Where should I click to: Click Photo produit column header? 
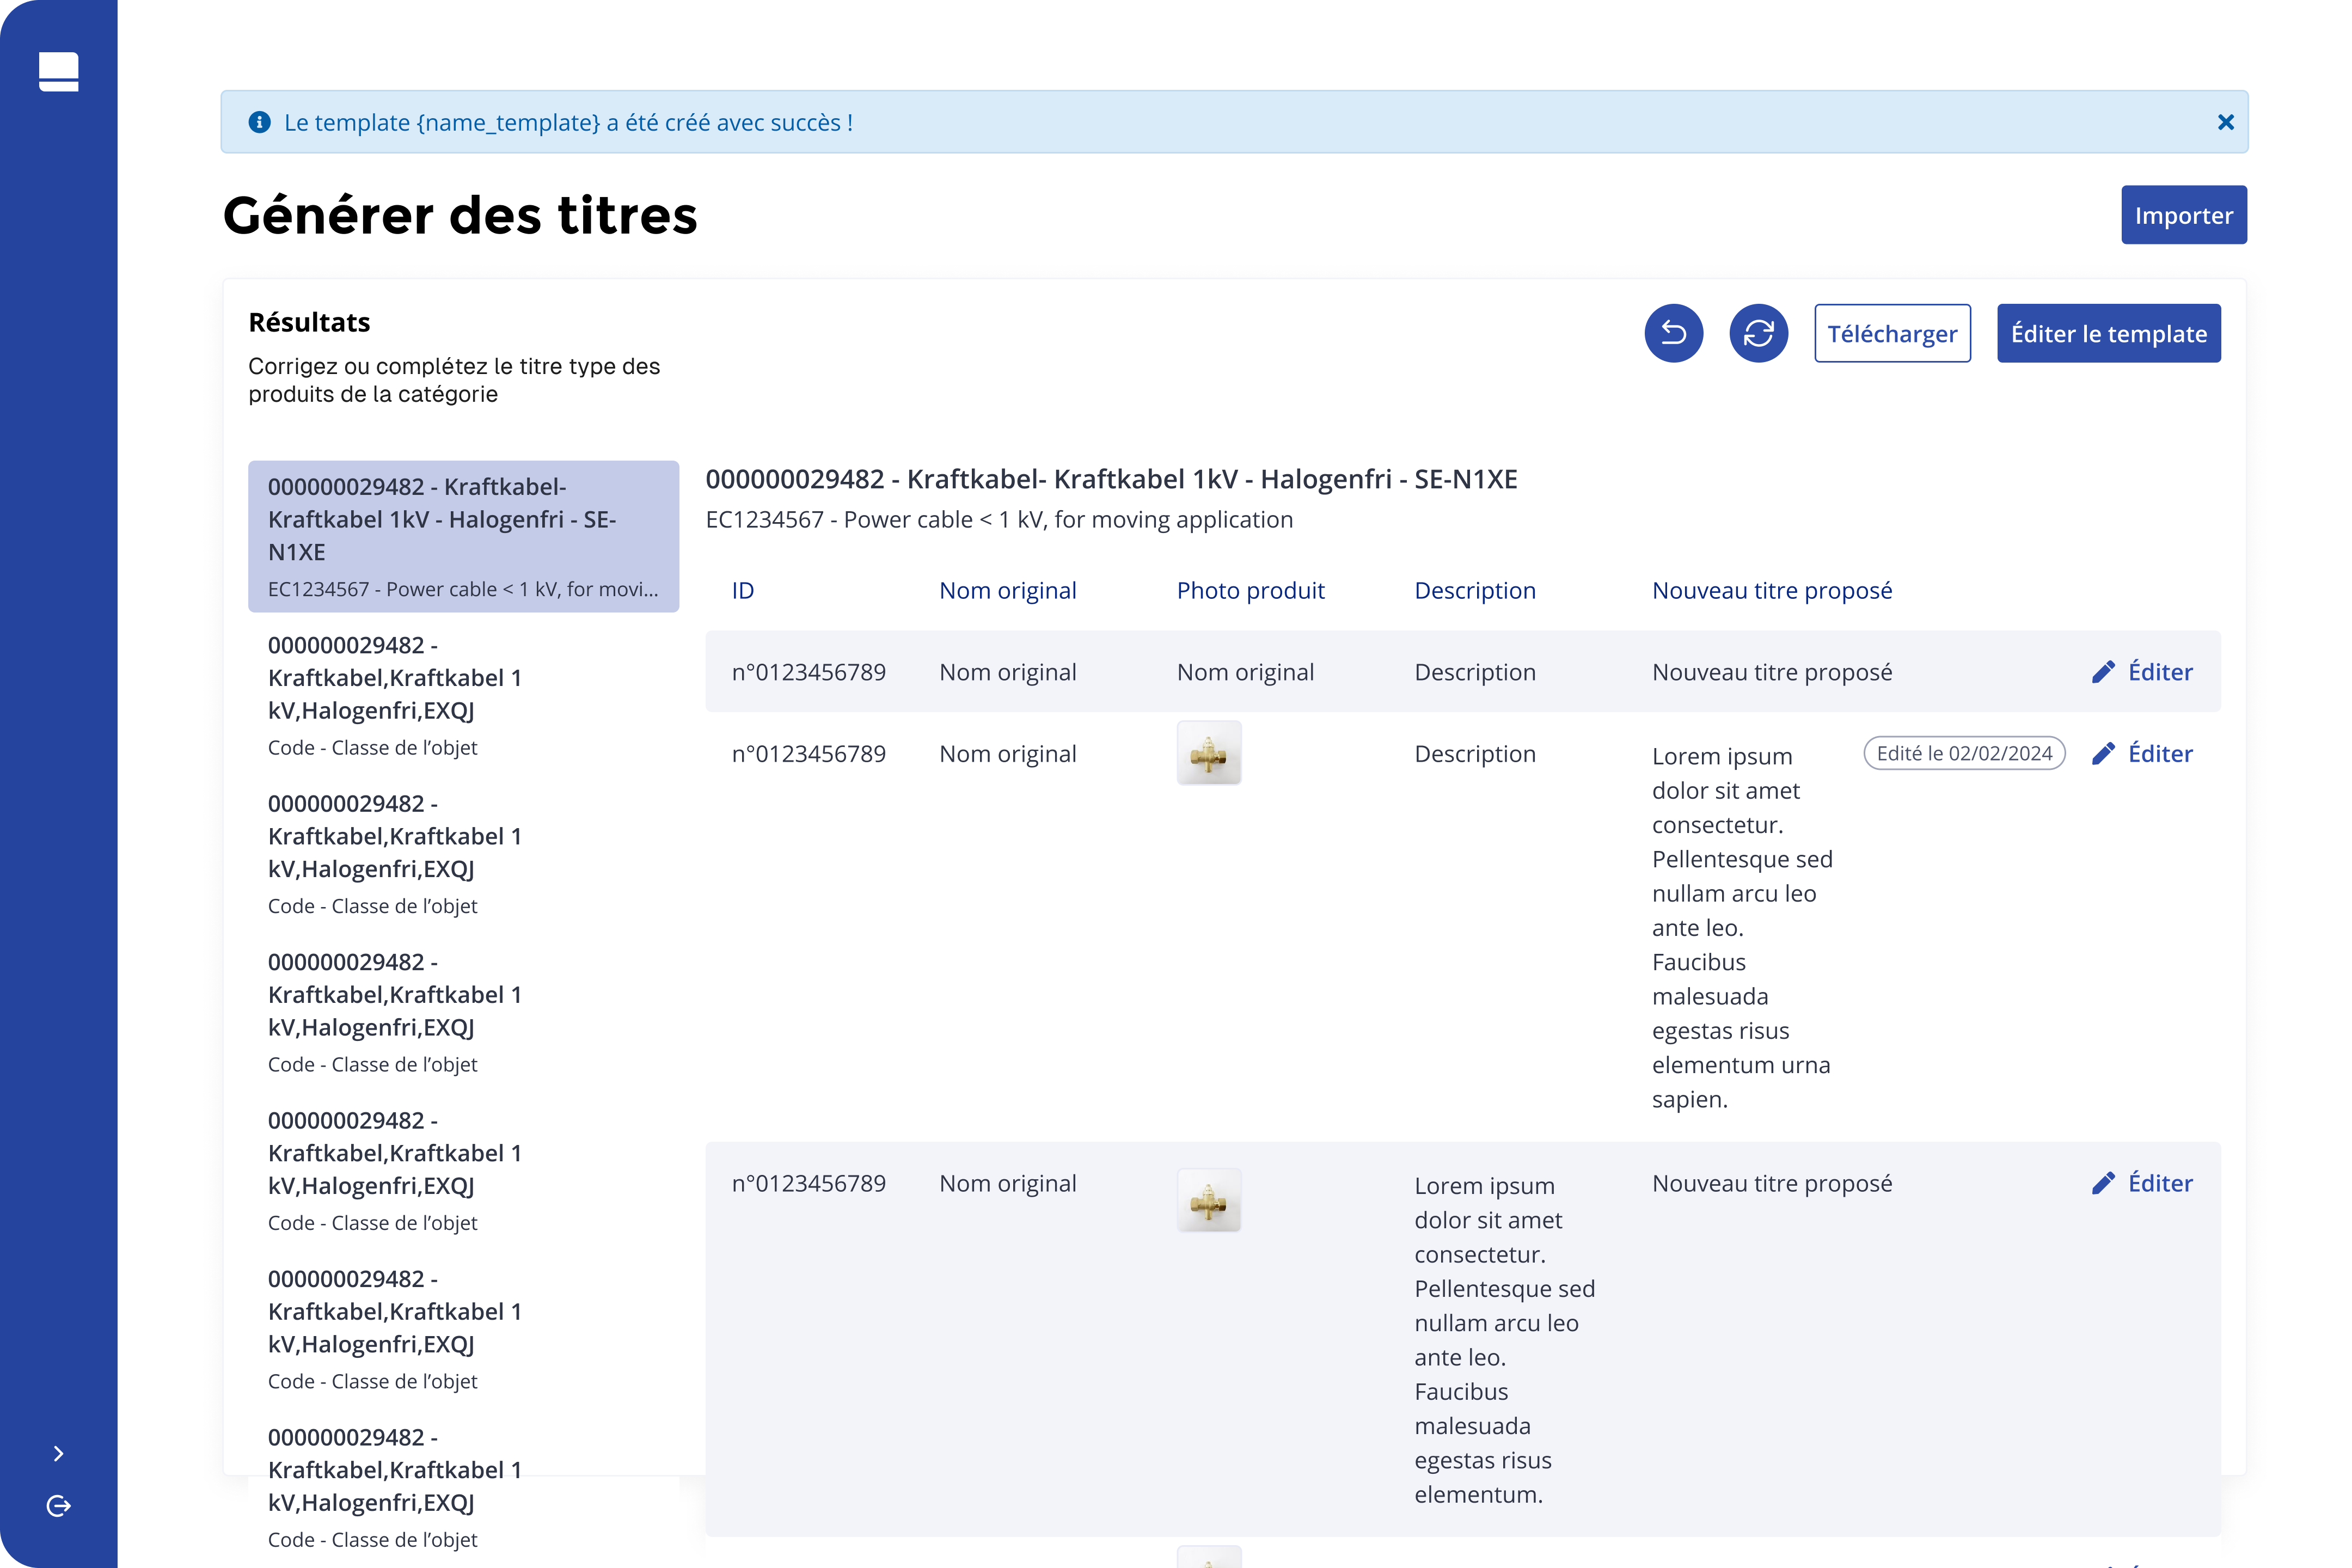[1250, 590]
